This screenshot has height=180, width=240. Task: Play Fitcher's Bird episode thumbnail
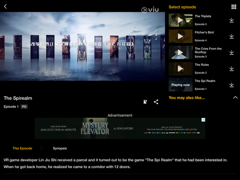pos(180,36)
